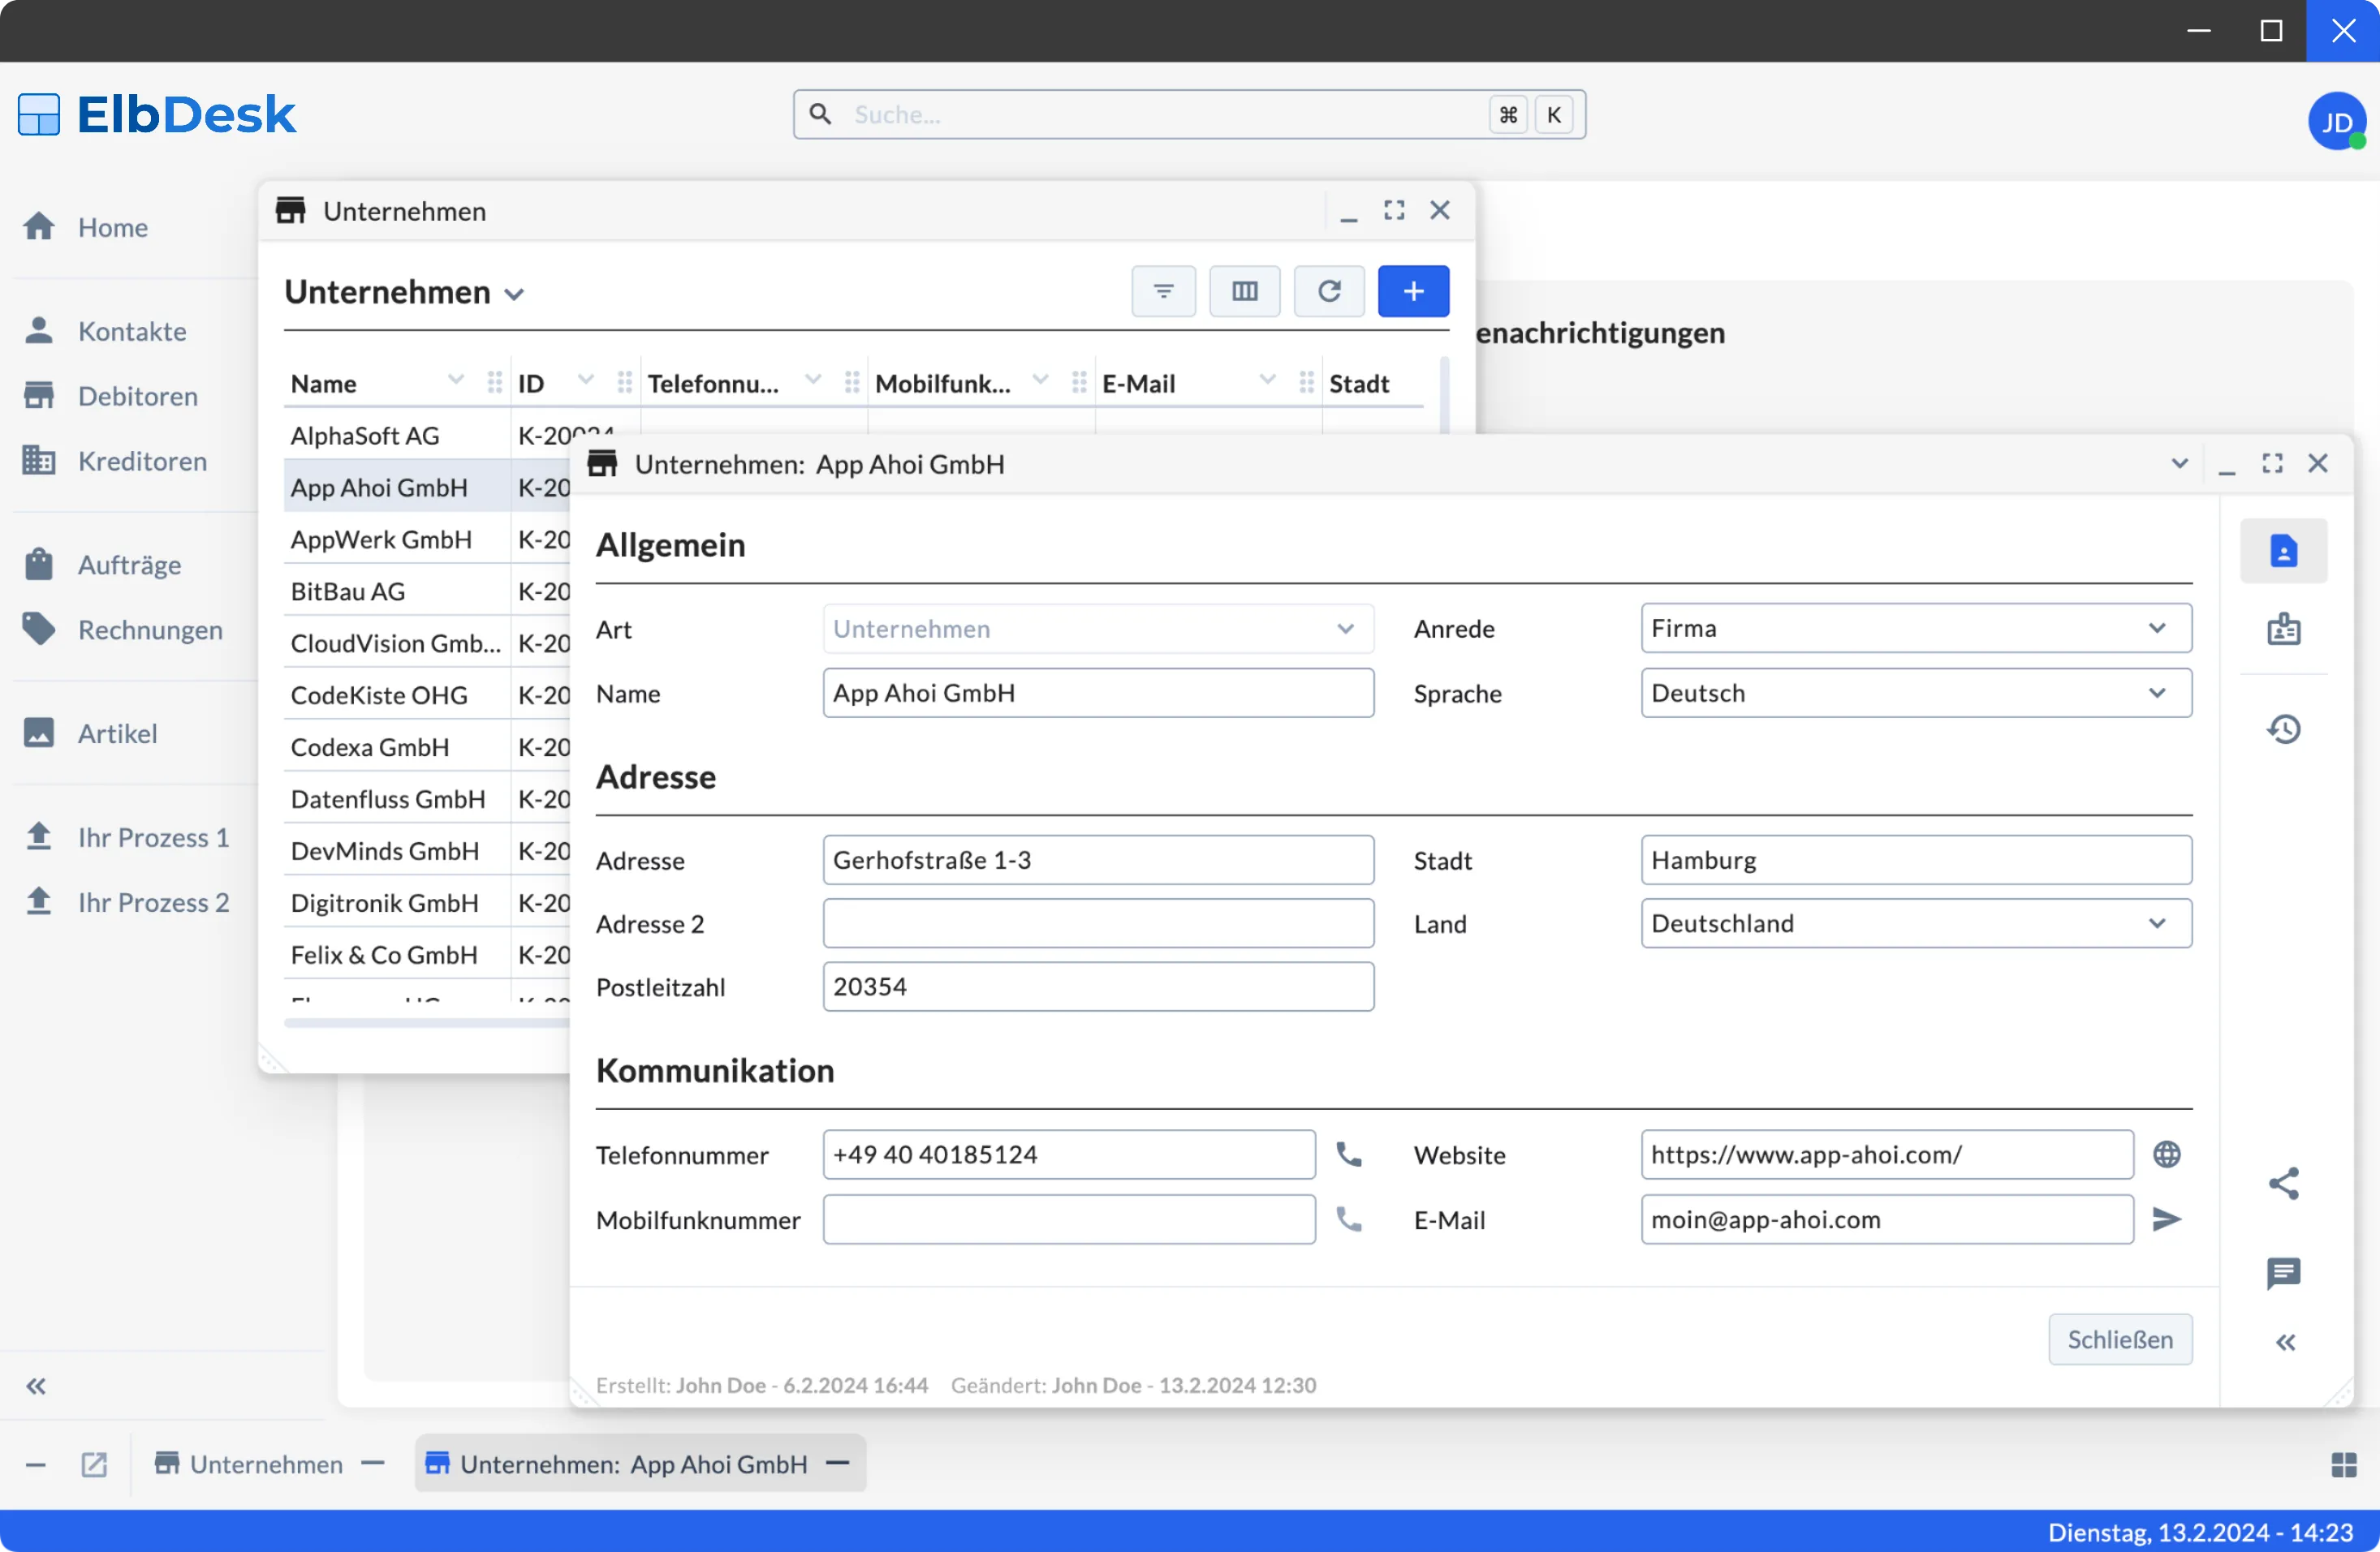Screen dimensions: 2380x1552
Task: Open the workspace grid icon in the bottom right
Action: click(x=2343, y=1464)
